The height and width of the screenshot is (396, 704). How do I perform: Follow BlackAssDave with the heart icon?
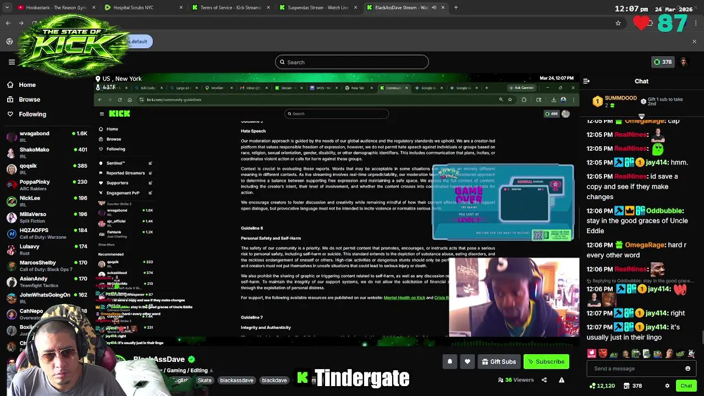[467, 361]
